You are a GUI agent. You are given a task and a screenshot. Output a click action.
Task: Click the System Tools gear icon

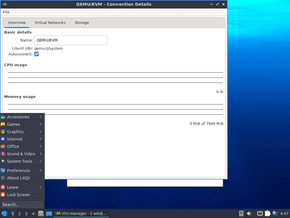[3, 161]
